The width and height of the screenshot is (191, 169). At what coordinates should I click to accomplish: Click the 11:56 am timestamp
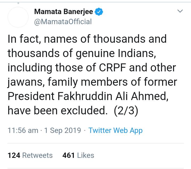click(x=23, y=131)
